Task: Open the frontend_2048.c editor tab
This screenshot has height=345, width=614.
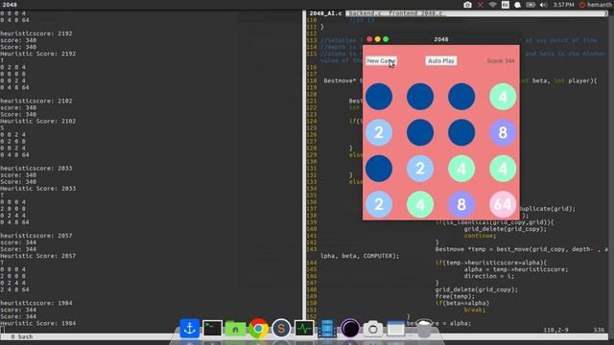Action: pyautogui.click(x=416, y=13)
